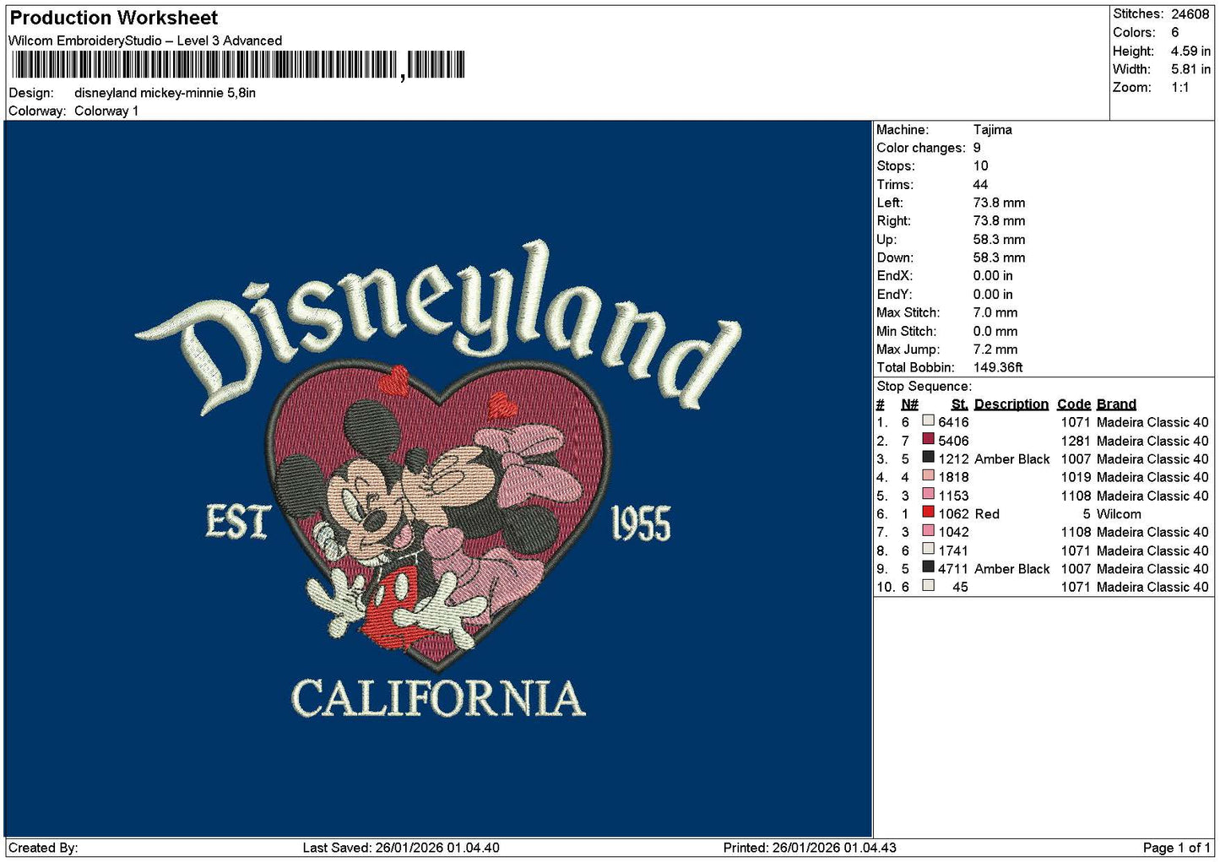Click the 'Colorway 1' value

[106, 111]
